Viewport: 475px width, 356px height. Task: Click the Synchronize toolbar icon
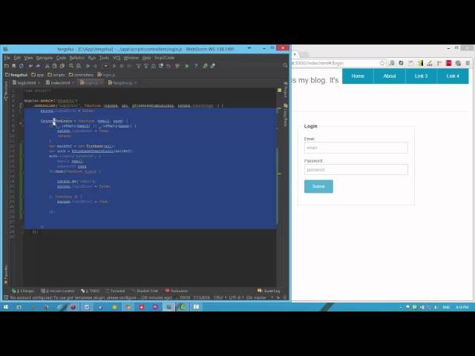pos(22,66)
